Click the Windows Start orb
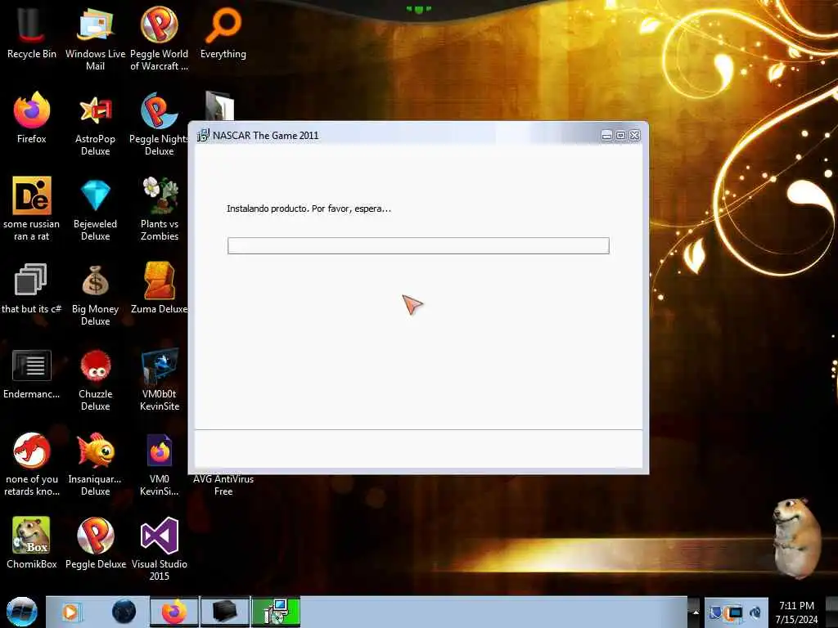The height and width of the screenshot is (628, 838). [x=21, y=612]
